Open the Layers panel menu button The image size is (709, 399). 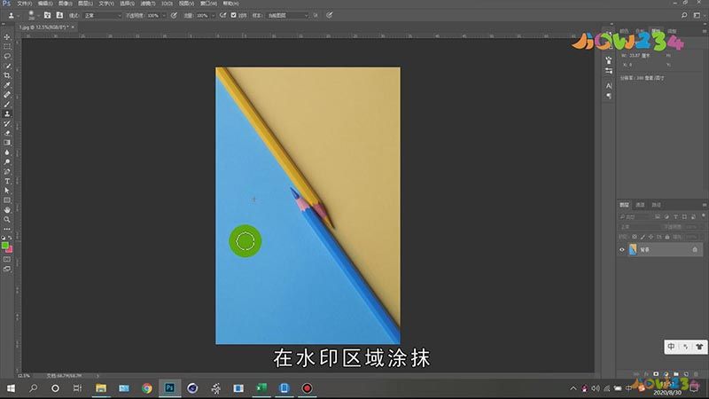tap(704, 205)
